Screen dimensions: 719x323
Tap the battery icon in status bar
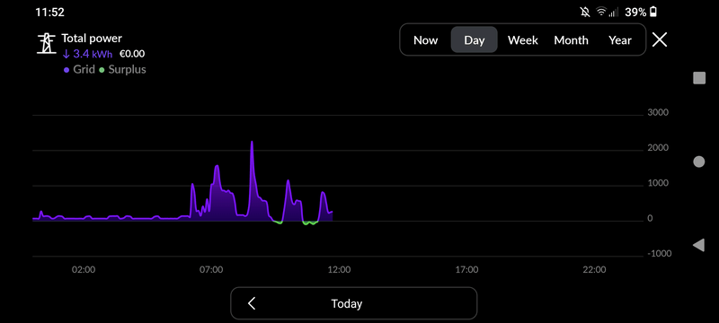point(653,12)
